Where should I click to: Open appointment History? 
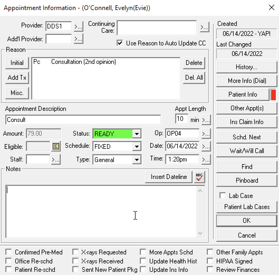pos(247,67)
